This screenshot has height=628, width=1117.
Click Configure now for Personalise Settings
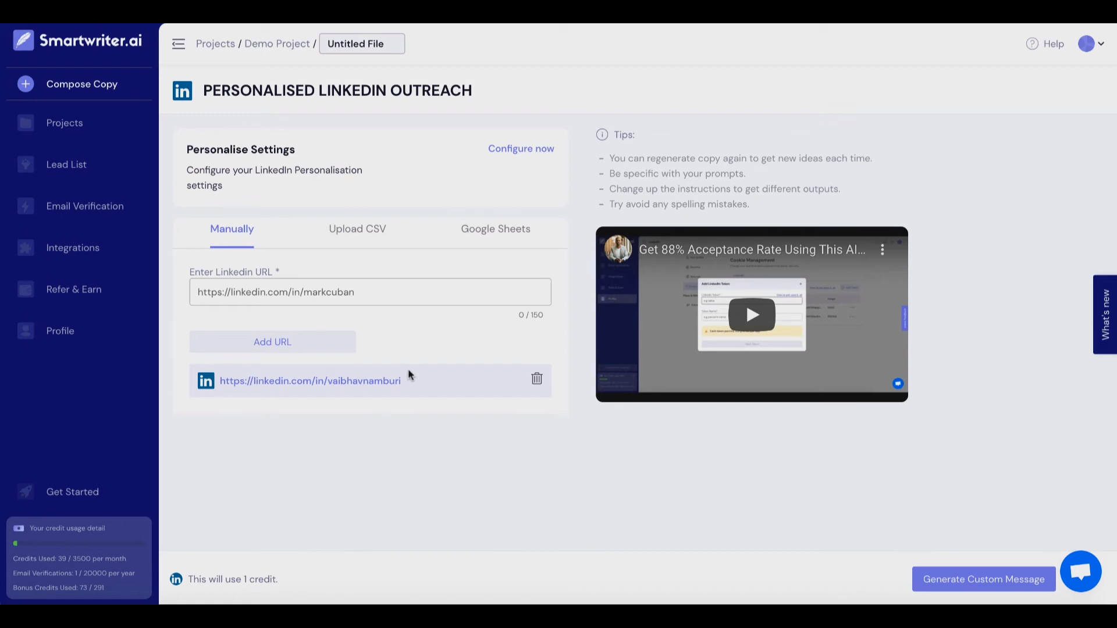click(x=521, y=148)
